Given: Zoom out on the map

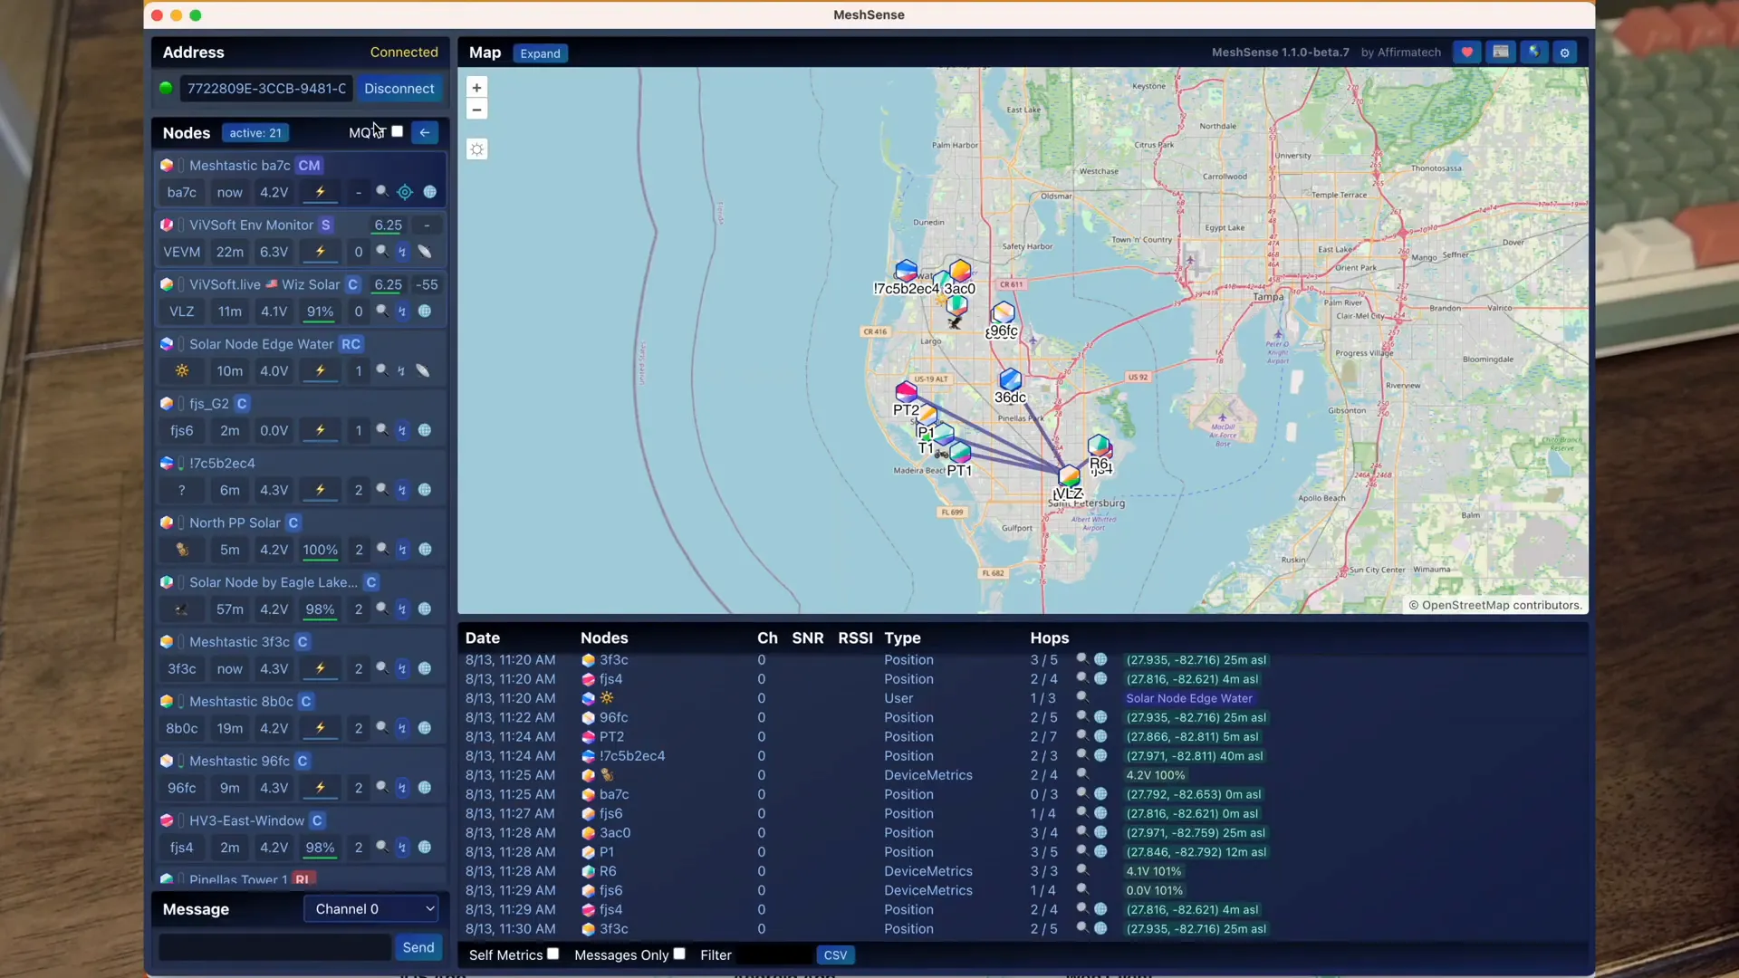Looking at the screenshot, I should tap(476, 110).
